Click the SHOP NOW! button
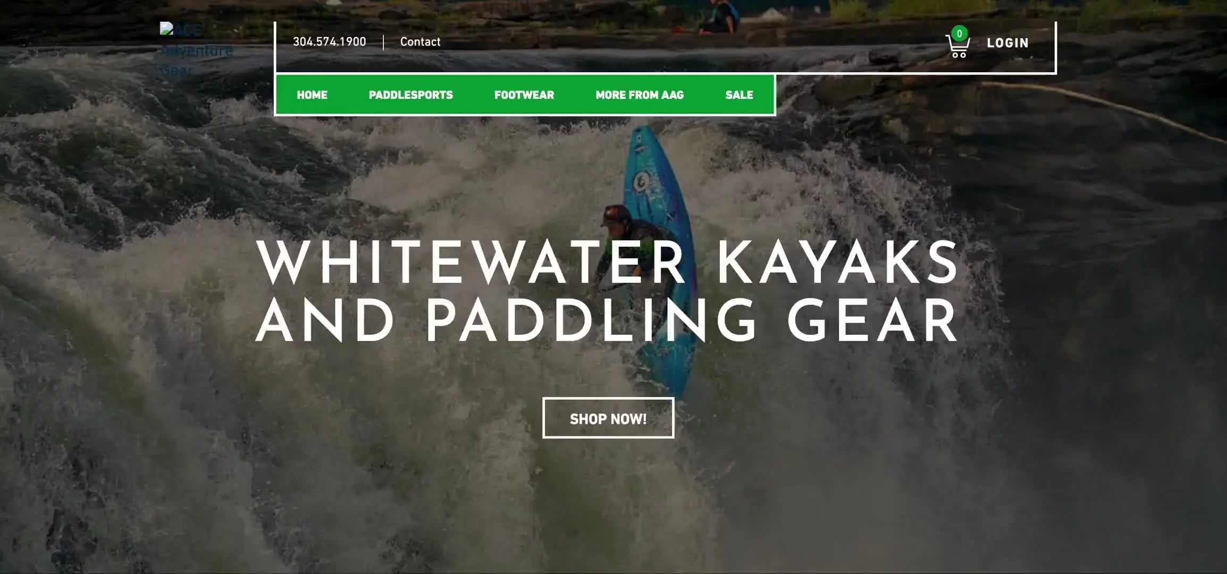This screenshot has width=1227, height=574. [x=608, y=418]
